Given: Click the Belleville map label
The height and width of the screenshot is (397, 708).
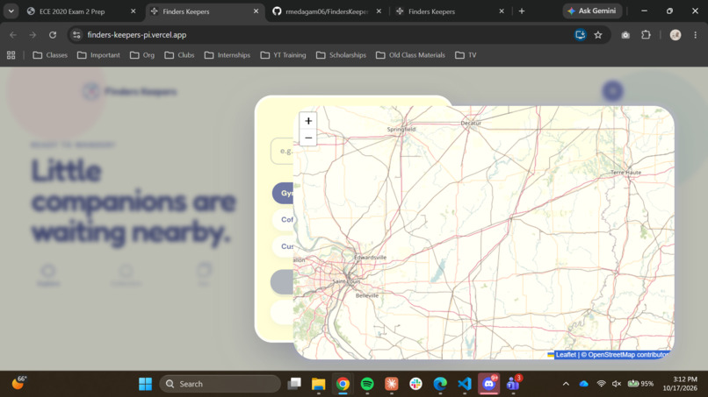Looking at the screenshot, I should click(x=367, y=295).
